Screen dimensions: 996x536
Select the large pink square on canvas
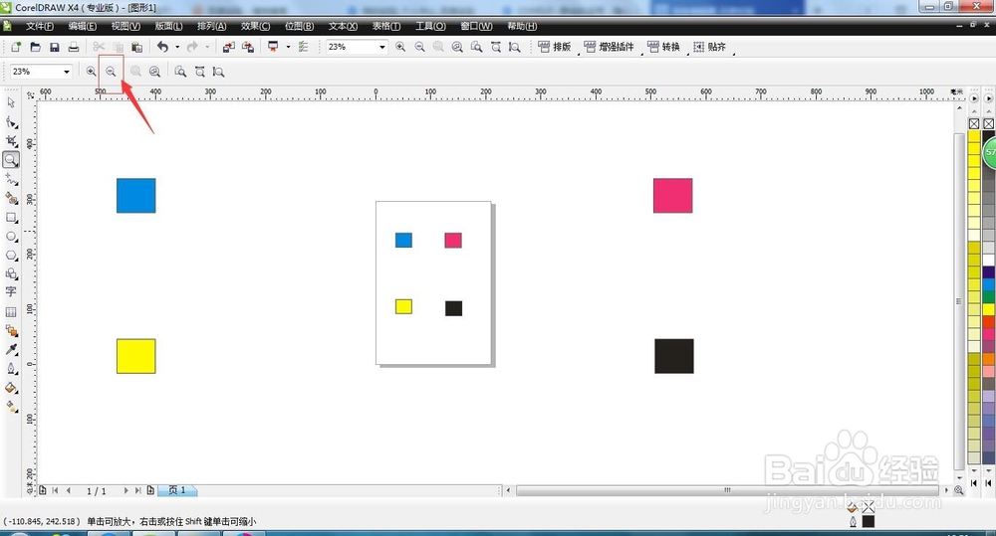[x=672, y=195]
